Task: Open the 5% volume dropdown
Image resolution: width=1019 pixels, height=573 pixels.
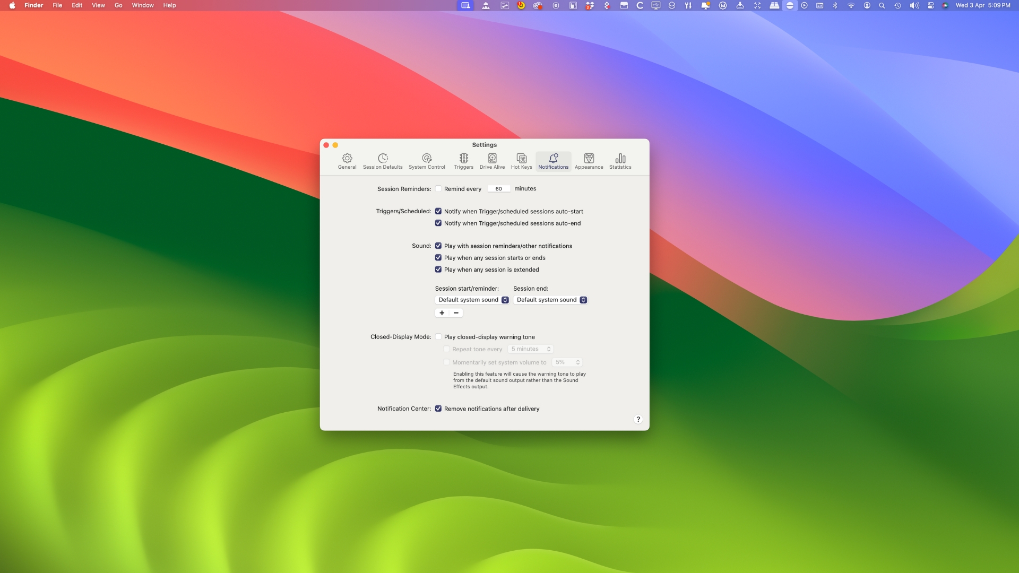Action: click(567, 362)
